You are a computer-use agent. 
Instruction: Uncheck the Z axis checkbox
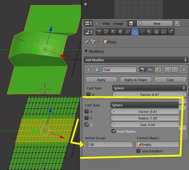(87, 125)
